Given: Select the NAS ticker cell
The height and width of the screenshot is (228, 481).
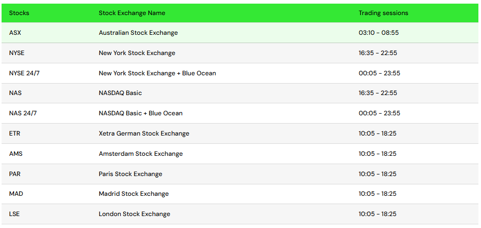Looking at the screenshot, I should pos(15,93).
